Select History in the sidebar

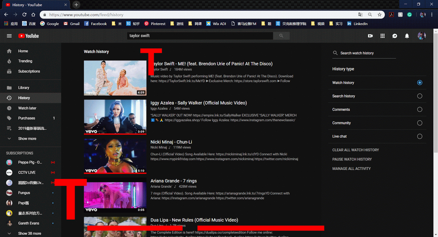30,98
